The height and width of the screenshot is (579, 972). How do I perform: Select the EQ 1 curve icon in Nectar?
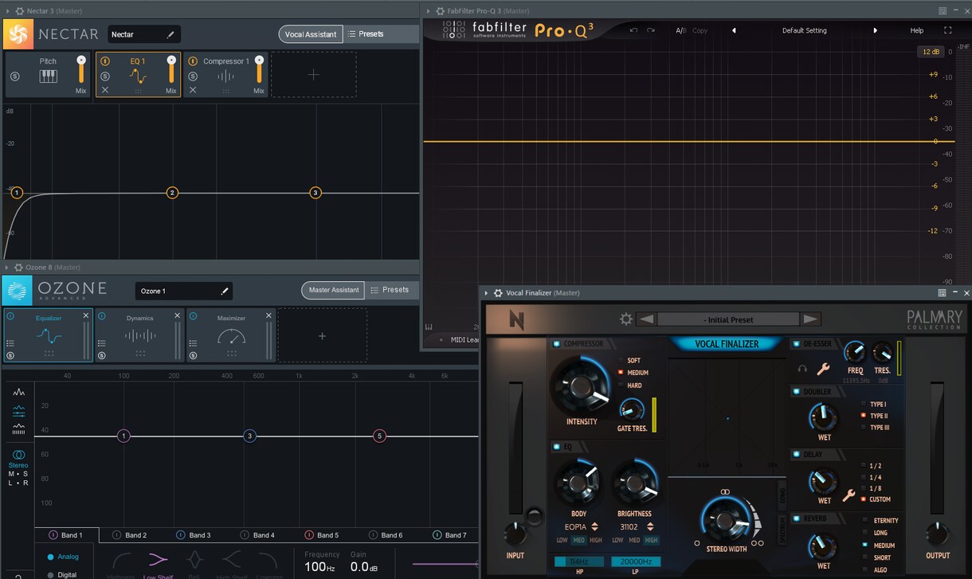coord(138,76)
